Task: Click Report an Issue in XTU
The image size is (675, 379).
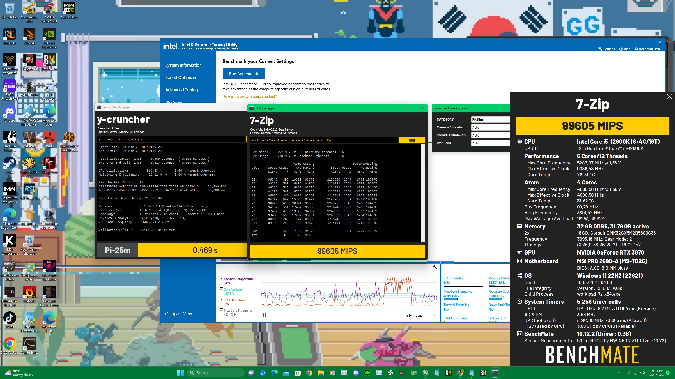Action: click(648, 49)
